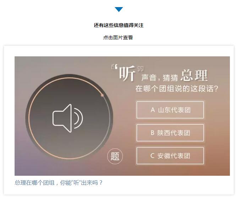Click the question text 在哪个团组说的这段话?

177,89
